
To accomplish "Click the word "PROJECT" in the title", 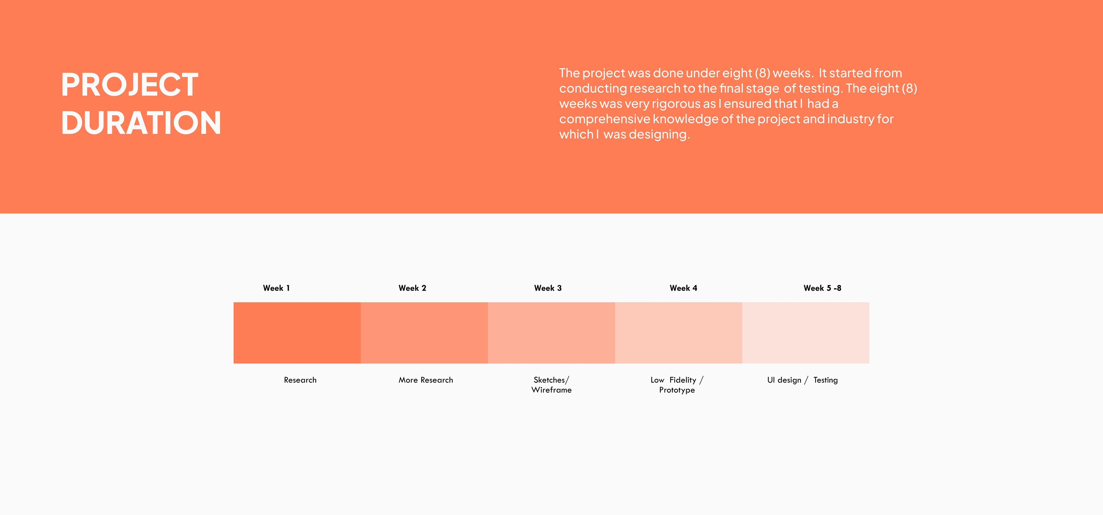I will point(130,85).
